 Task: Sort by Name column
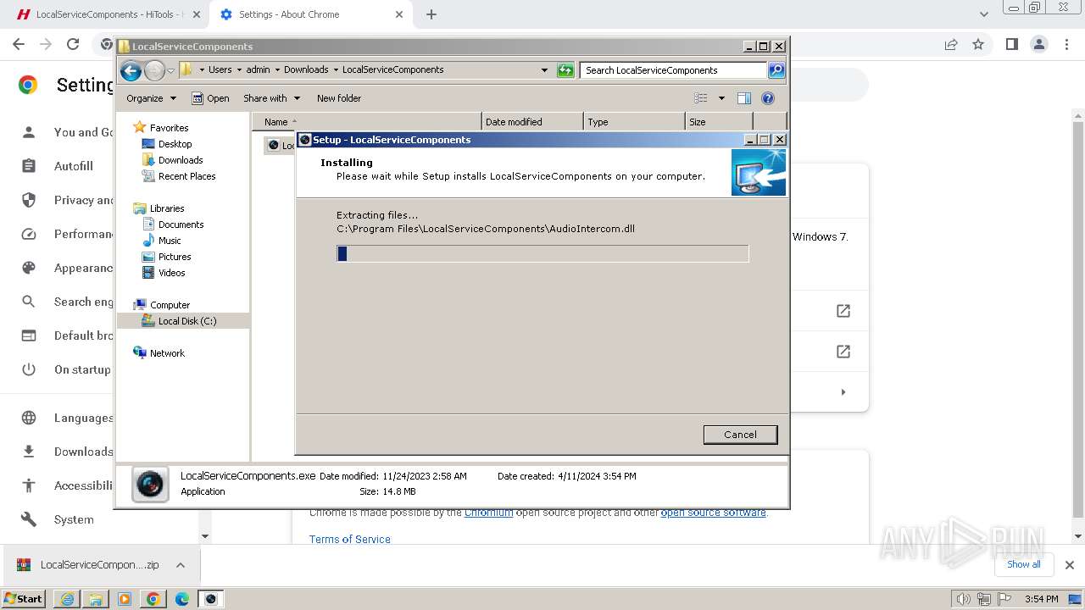(366, 122)
